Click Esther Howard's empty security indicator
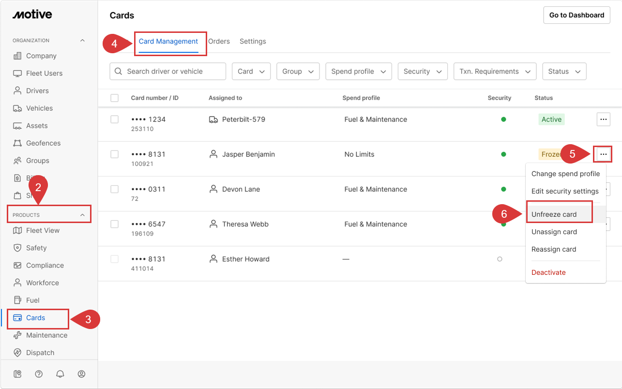 (500, 259)
